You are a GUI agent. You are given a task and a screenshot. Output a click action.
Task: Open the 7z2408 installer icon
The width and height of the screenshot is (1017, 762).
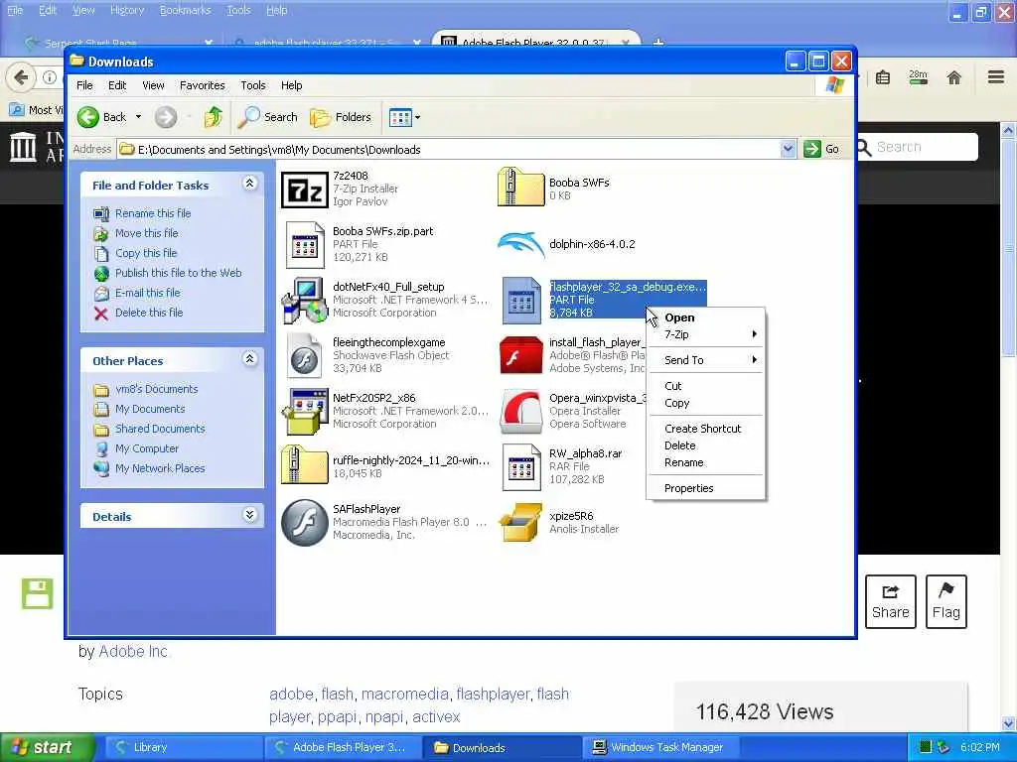point(305,190)
